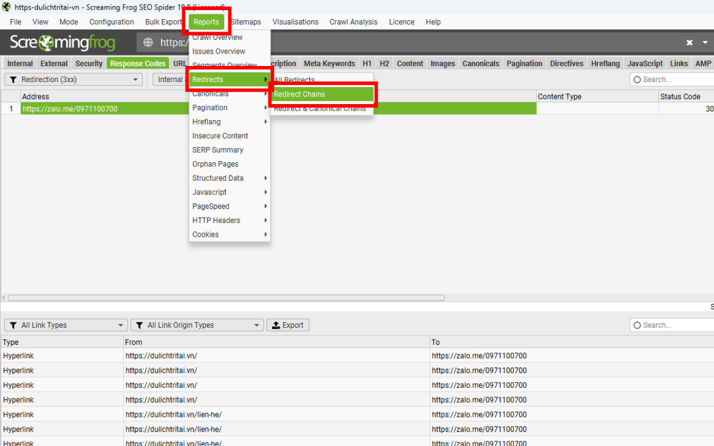Expand the HTTP Headers submenu
The image size is (714, 446).
[229, 221]
